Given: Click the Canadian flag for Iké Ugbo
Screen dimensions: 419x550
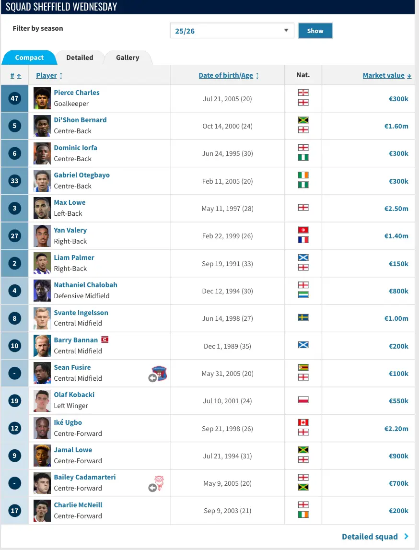Looking at the screenshot, I should tap(303, 422).
